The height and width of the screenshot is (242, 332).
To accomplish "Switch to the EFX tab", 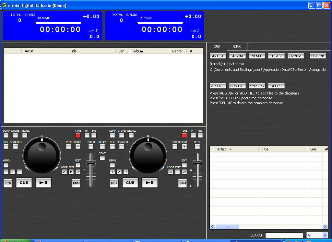I will pos(237,46).
